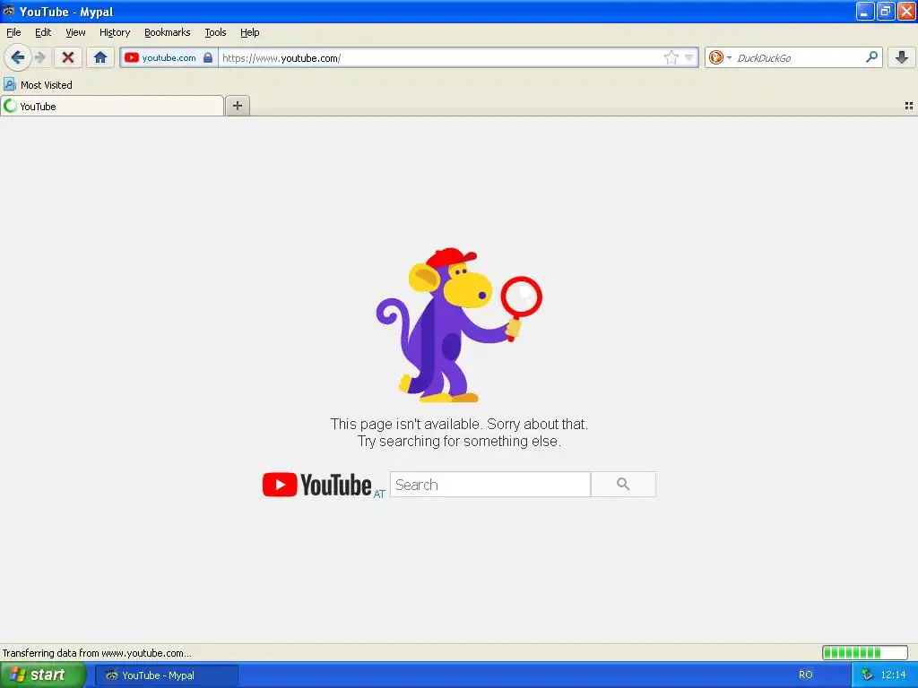Click the YouTube logo on the page

click(316, 485)
